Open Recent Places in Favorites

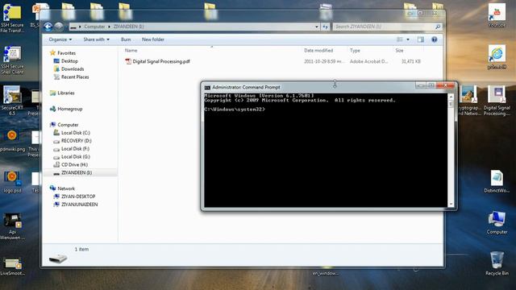click(x=75, y=77)
